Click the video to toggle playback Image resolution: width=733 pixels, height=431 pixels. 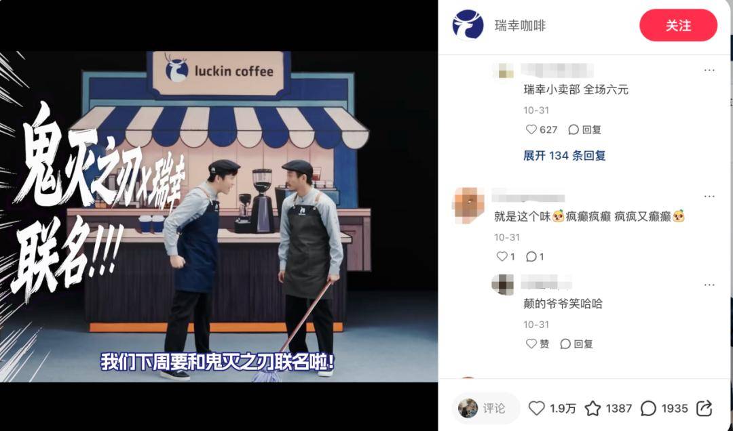(219, 216)
